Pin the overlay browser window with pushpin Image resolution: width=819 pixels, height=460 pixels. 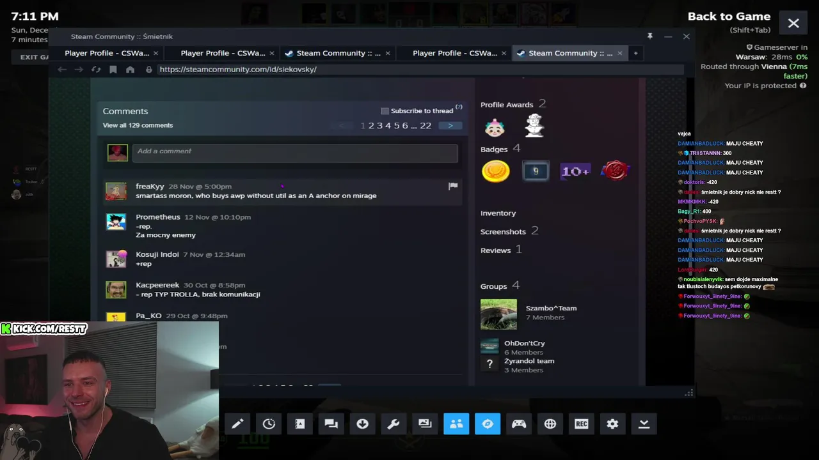click(x=649, y=36)
